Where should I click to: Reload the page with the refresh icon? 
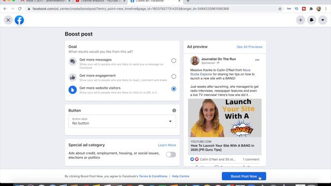pyautogui.click(x=20, y=9)
